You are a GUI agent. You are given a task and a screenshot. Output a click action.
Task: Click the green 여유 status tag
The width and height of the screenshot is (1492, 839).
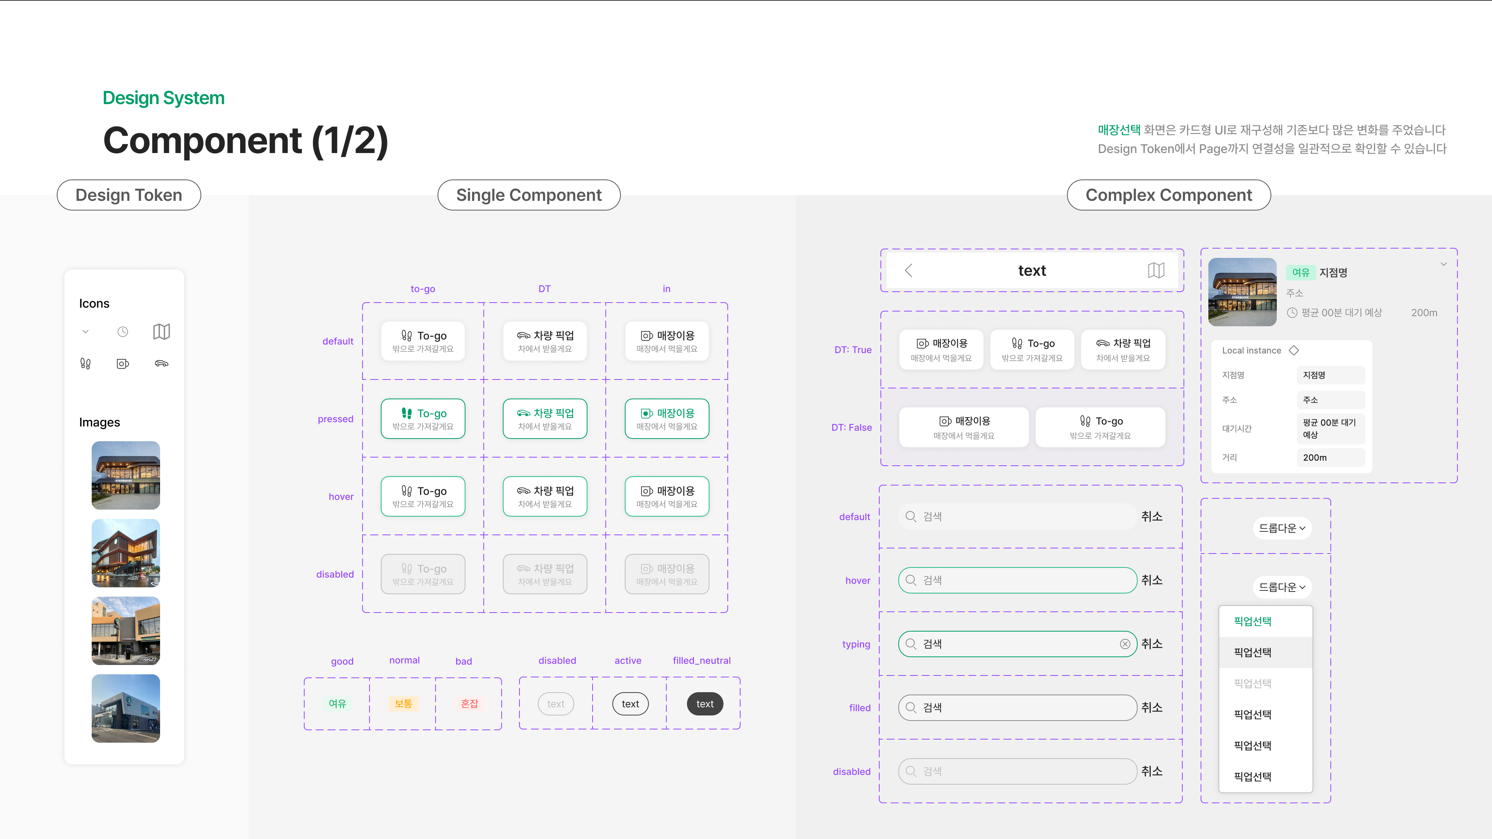point(337,703)
